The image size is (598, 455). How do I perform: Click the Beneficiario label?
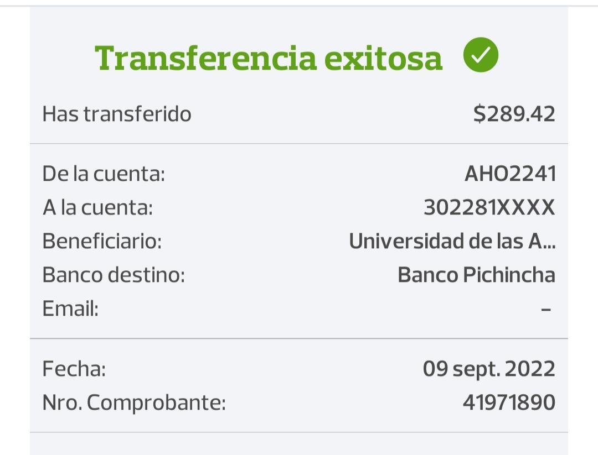102,242
